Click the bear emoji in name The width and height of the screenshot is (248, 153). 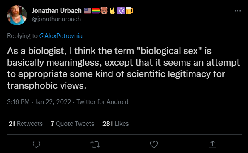[104, 11]
